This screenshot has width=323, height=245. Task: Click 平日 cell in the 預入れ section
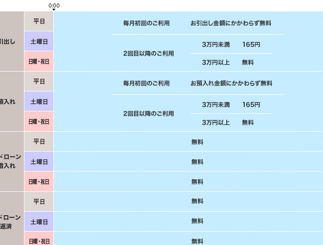pyautogui.click(x=39, y=82)
